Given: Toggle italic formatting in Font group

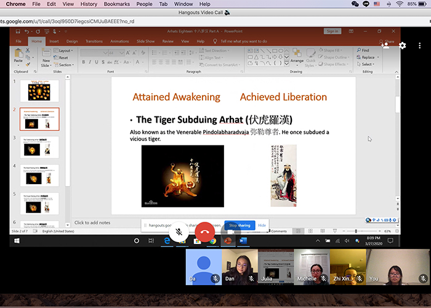Looking at the screenshot, I should (89, 62).
